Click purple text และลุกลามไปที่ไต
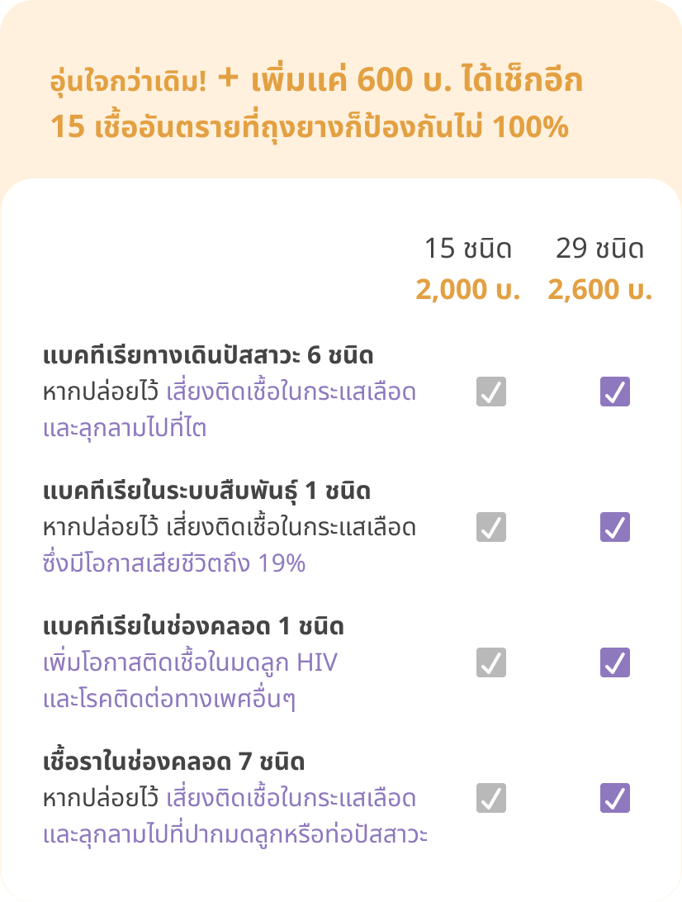This screenshot has width=682, height=902. click(124, 428)
